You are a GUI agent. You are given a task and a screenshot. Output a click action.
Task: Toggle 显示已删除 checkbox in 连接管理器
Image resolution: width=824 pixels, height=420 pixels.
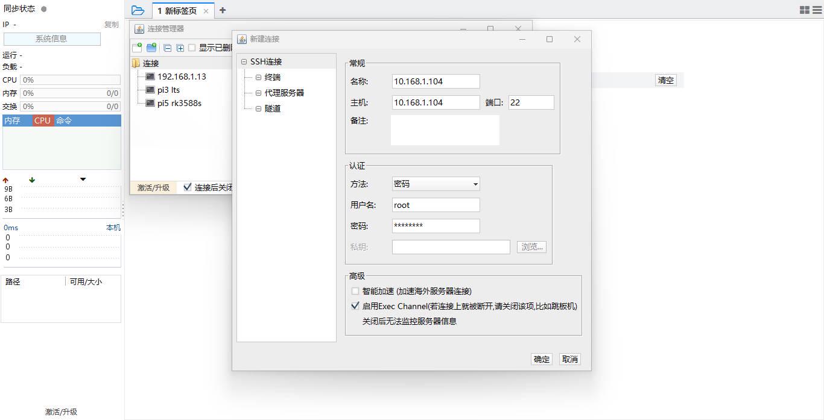[x=192, y=48]
